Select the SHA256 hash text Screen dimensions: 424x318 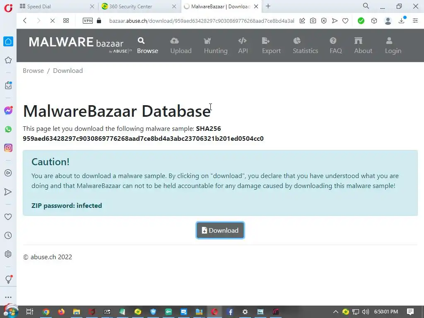click(x=143, y=138)
